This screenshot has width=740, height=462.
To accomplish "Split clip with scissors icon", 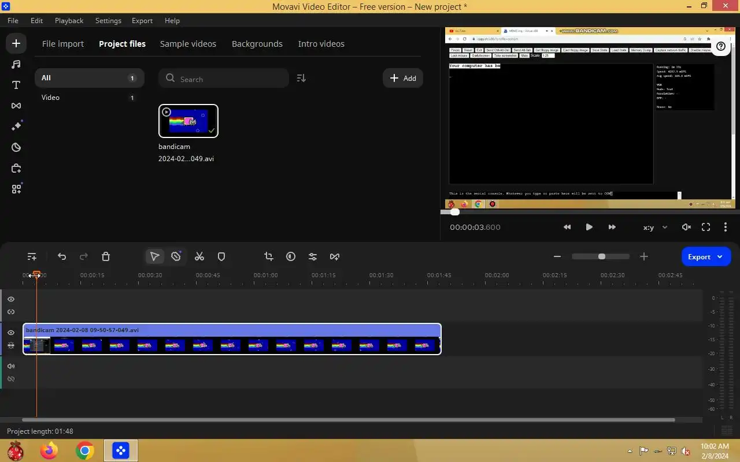I will 199,256.
